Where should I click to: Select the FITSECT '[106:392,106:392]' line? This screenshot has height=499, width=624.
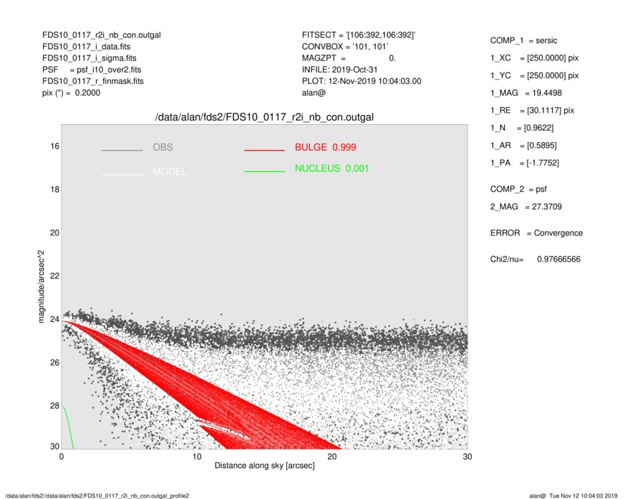click(x=359, y=35)
